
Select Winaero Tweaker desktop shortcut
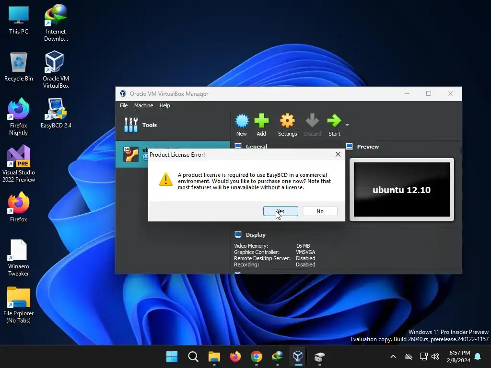(19, 257)
